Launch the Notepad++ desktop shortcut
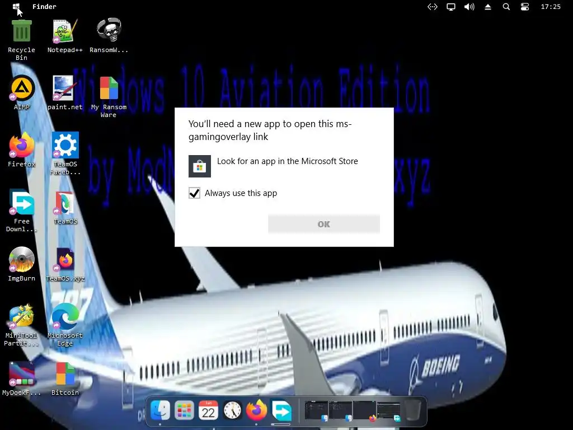Screen dimensions: 573x430 click(x=65, y=31)
